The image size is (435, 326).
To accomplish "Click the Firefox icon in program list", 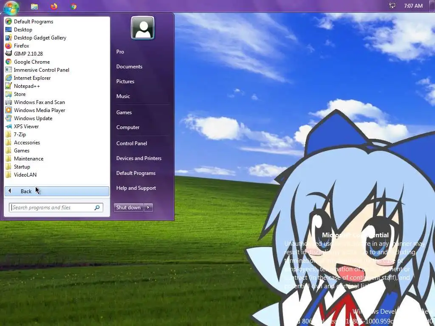I will point(8,45).
